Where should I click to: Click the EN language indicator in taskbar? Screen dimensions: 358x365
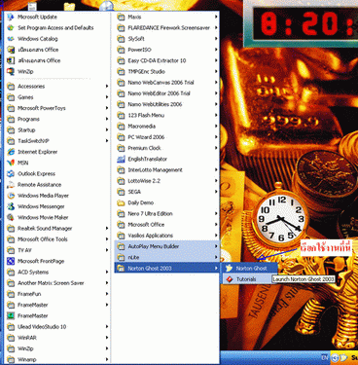tap(324, 357)
